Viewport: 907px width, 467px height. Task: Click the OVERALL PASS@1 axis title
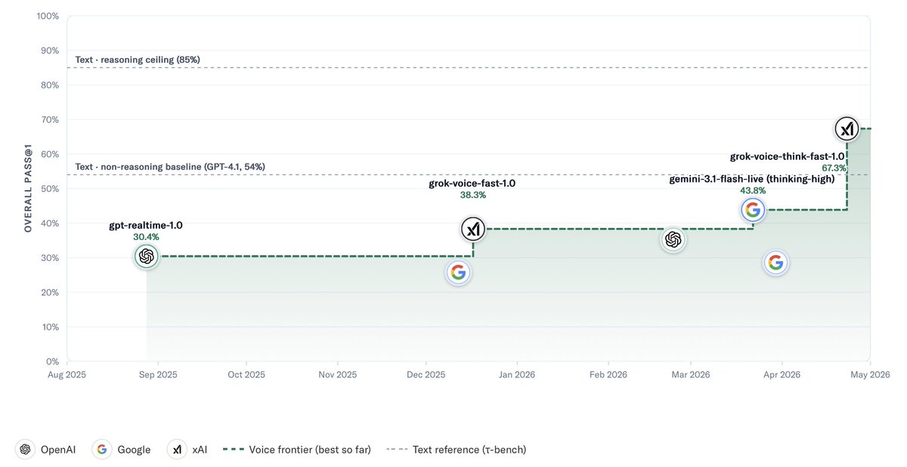pos(28,189)
